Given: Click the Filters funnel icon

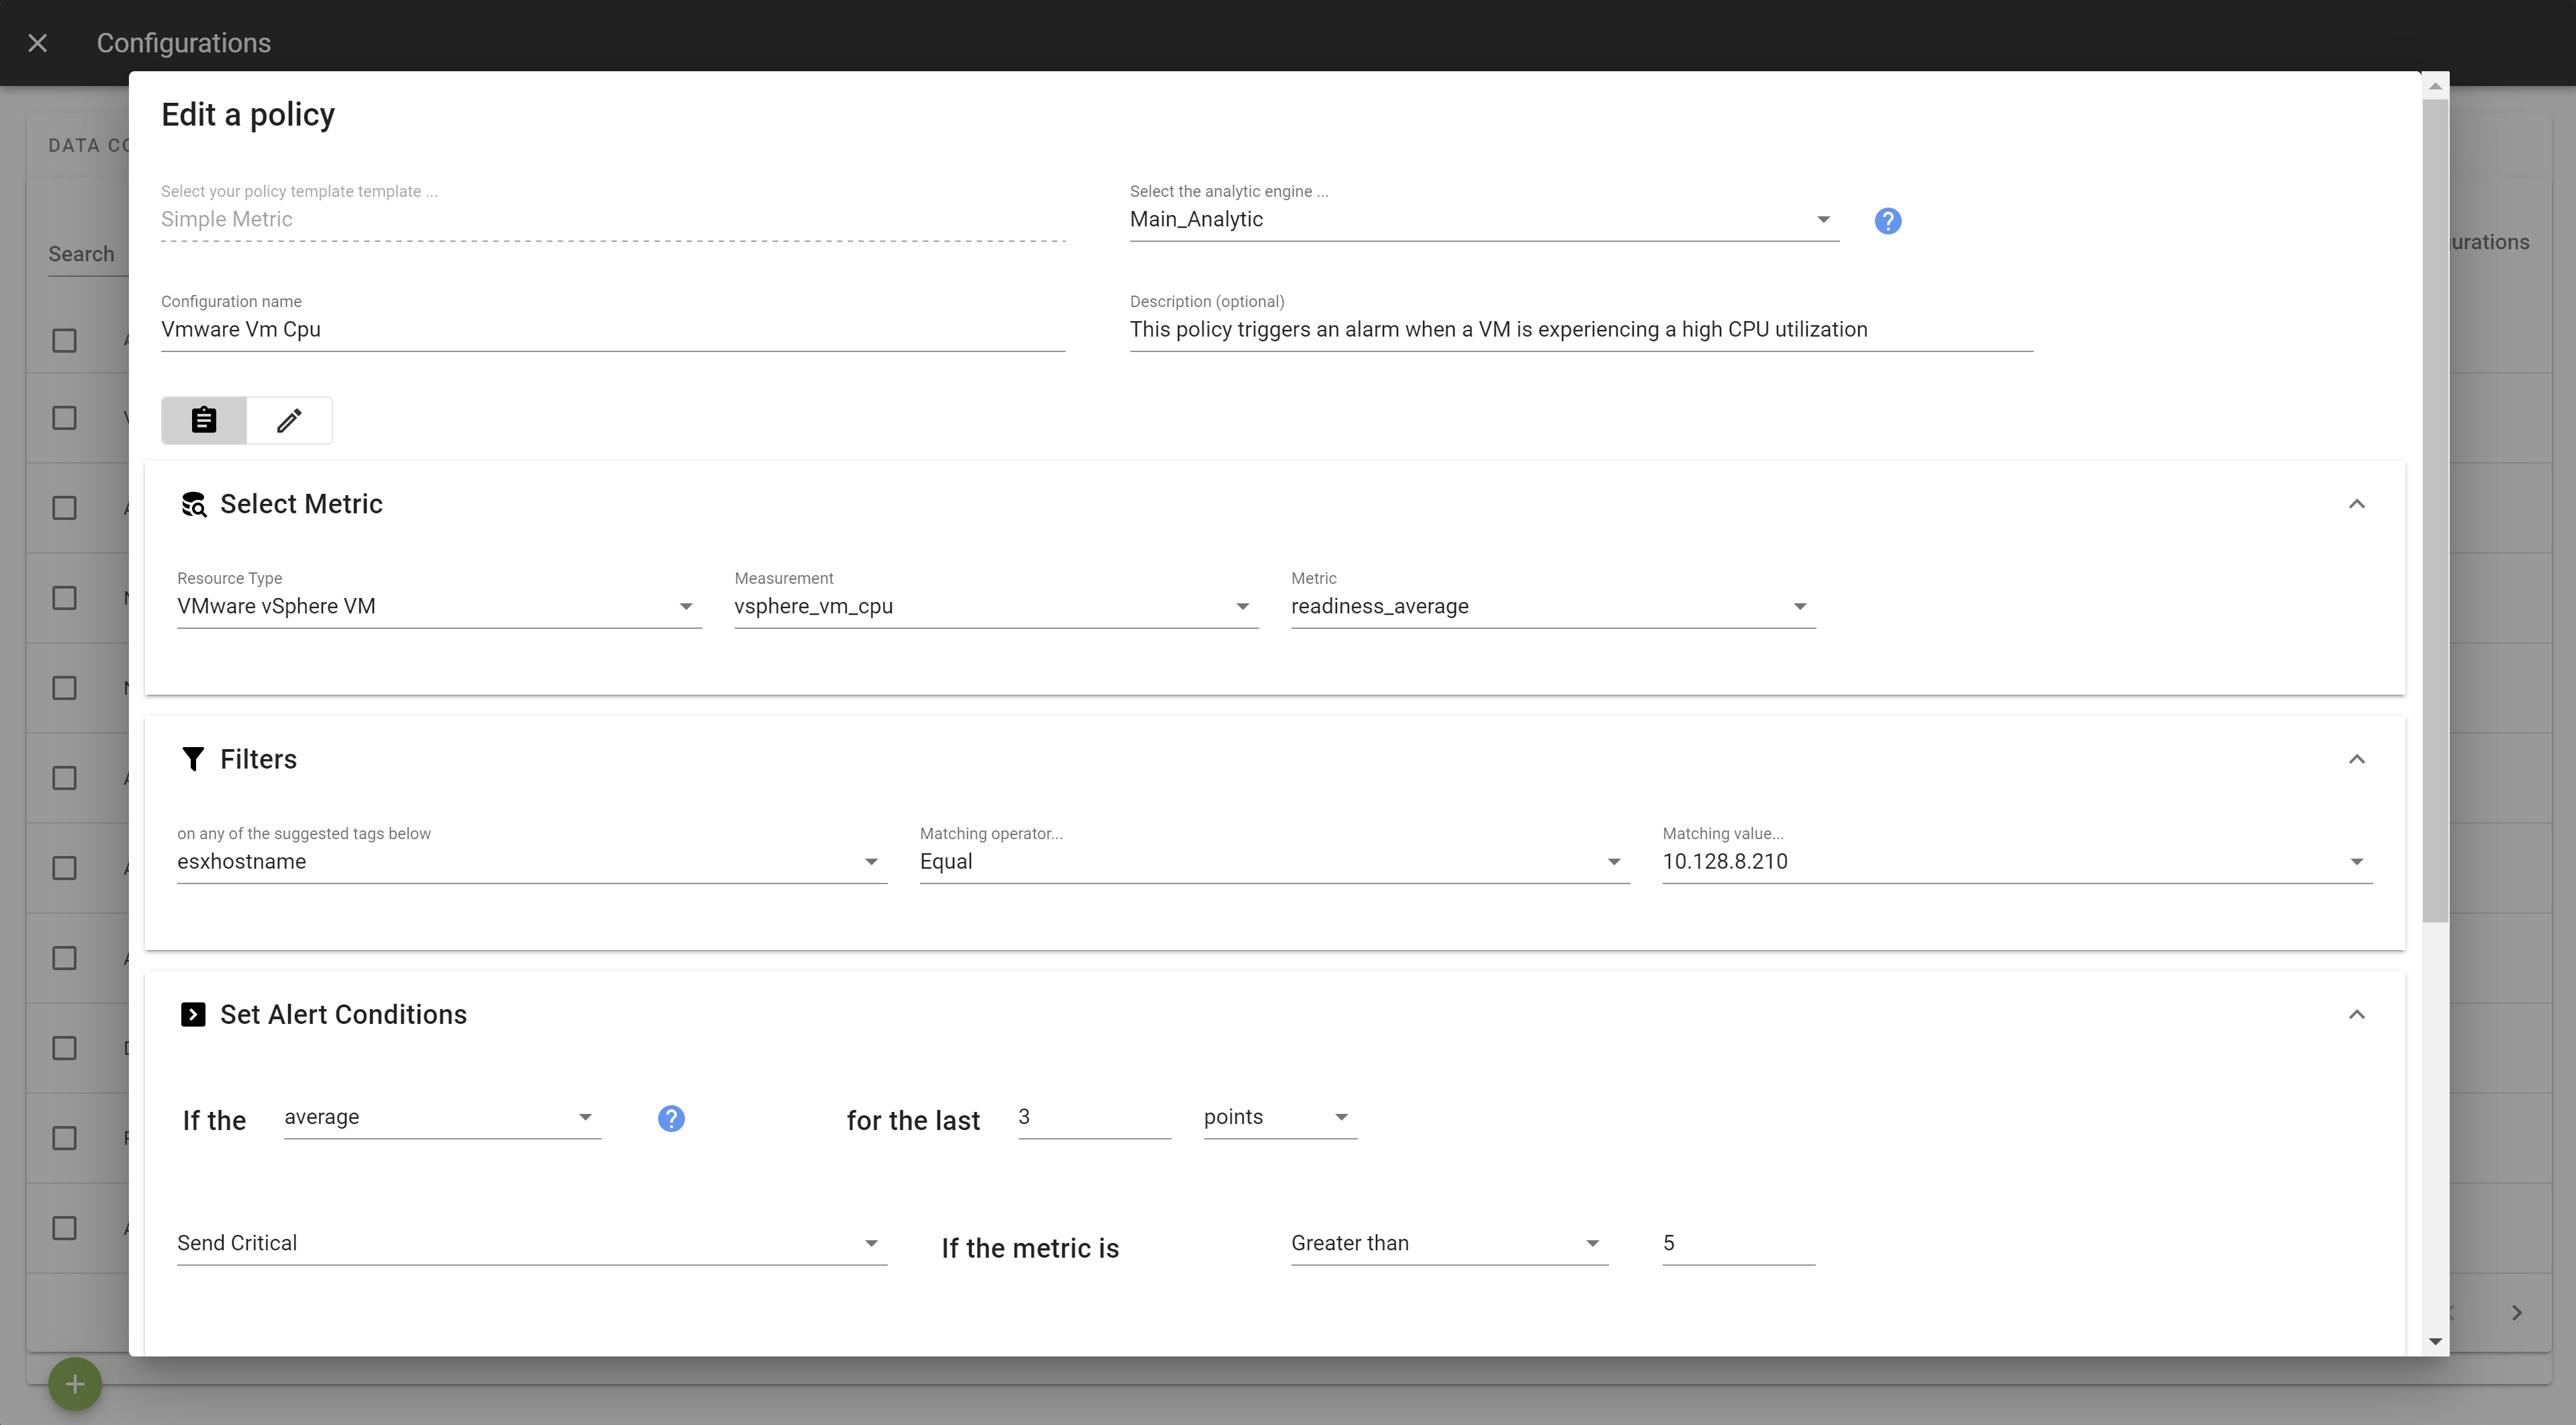Looking at the screenshot, I should click(193, 760).
